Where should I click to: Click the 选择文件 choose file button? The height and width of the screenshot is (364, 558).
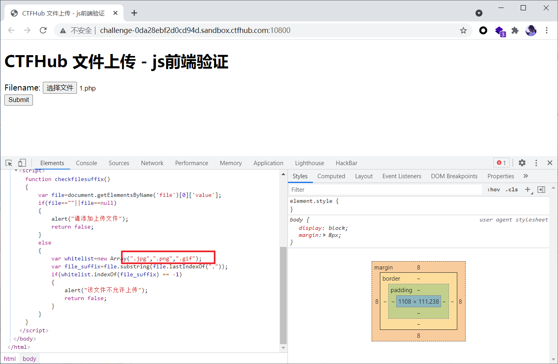point(60,88)
